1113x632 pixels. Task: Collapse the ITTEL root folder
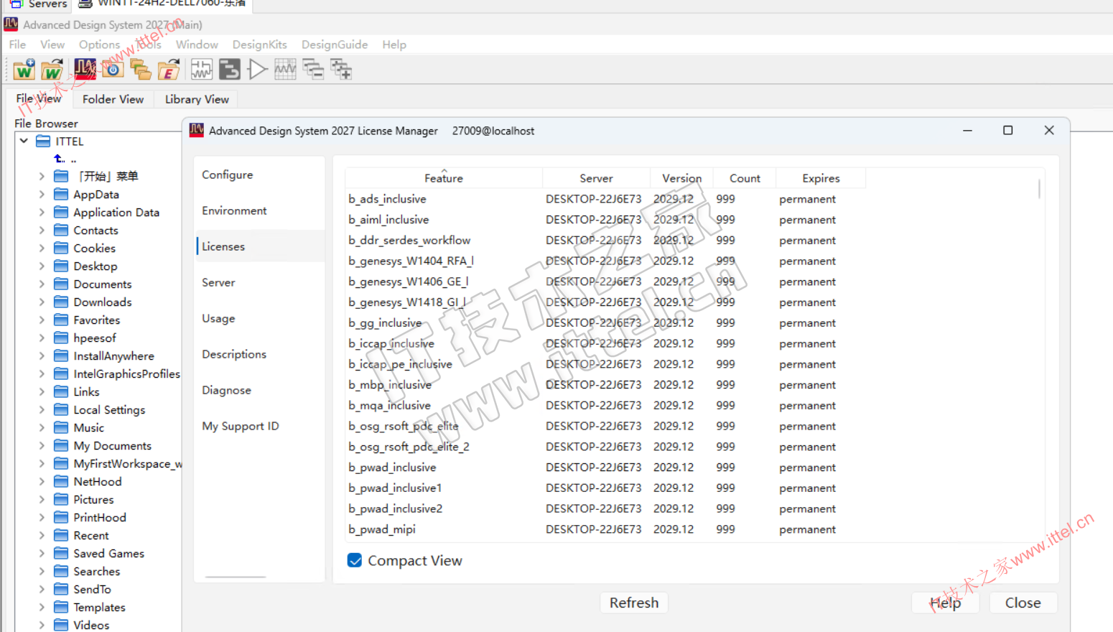(x=24, y=141)
